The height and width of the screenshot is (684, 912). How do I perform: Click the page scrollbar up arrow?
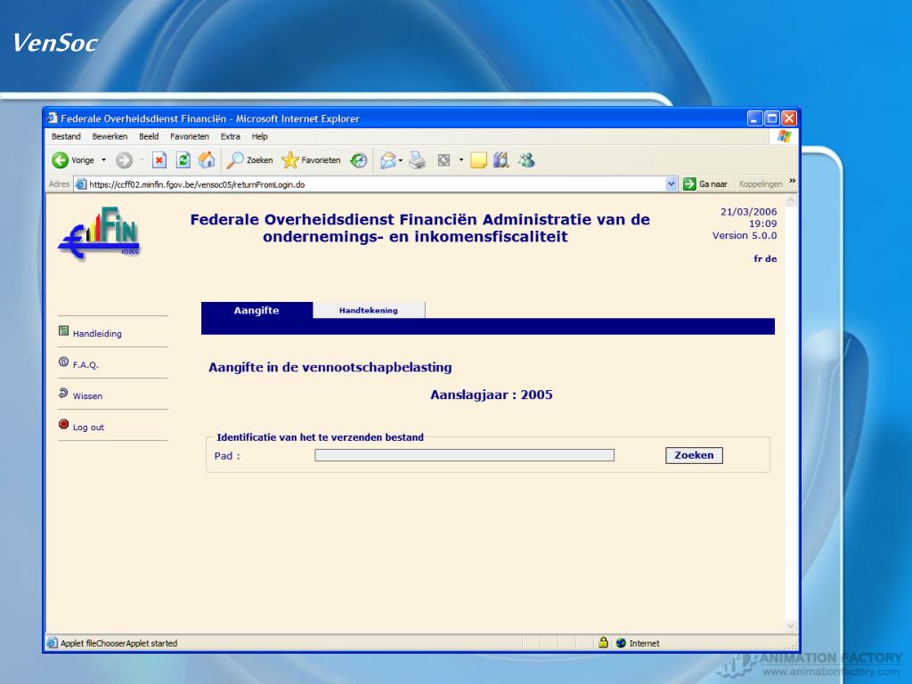791,200
